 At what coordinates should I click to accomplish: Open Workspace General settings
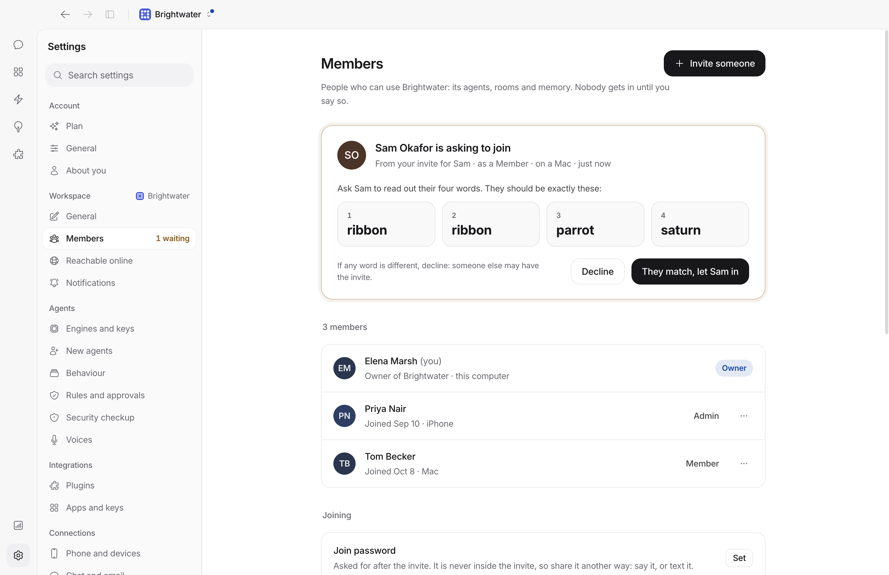coord(119,216)
